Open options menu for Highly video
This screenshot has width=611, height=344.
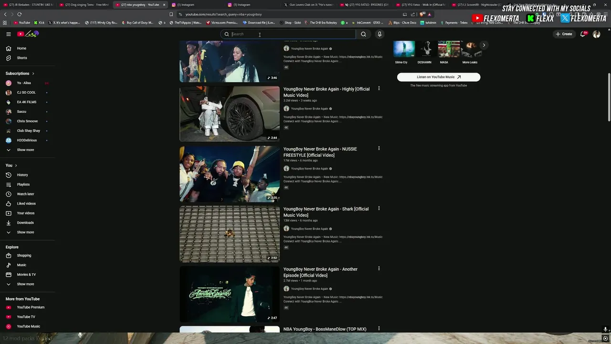[x=379, y=88]
